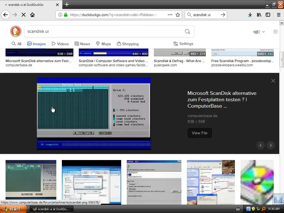Show the previous image in detail panel

tap(261, 145)
